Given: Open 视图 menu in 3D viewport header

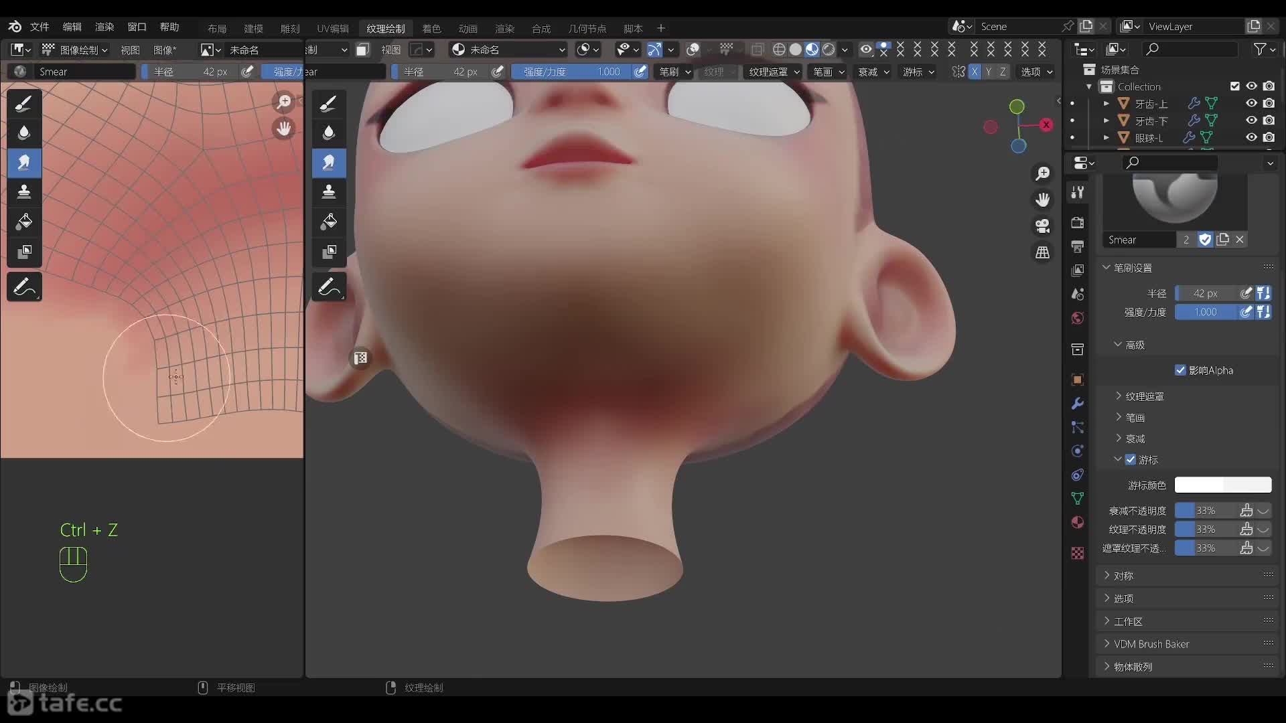Looking at the screenshot, I should pos(390,50).
